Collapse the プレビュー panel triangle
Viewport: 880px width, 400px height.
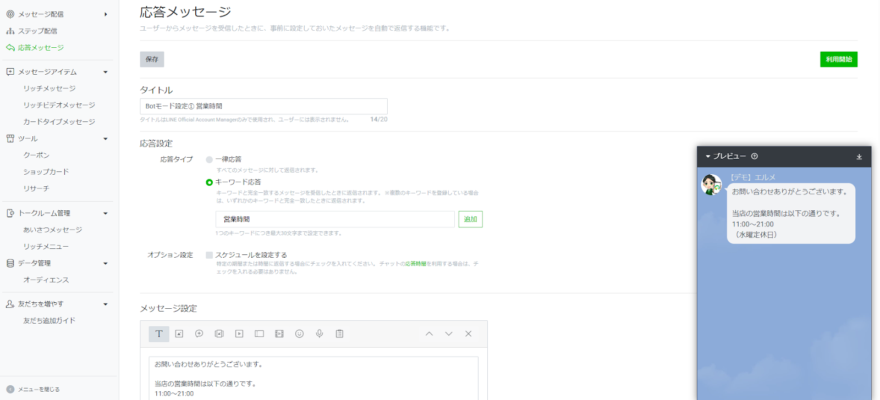click(x=708, y=157)
